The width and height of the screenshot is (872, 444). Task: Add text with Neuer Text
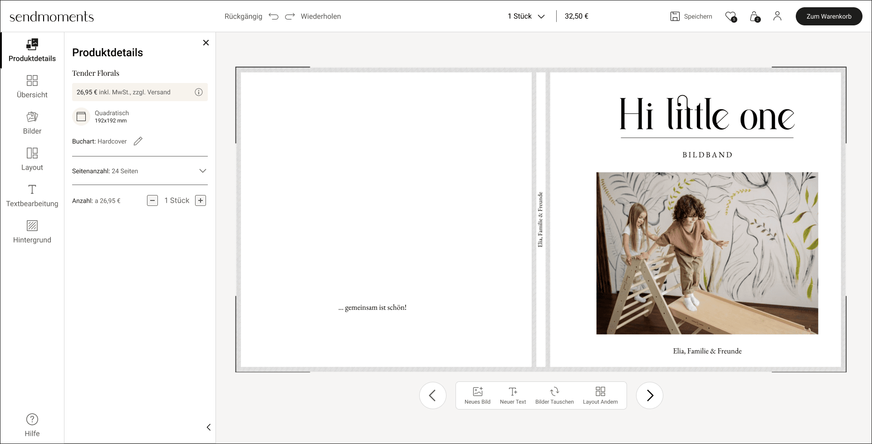(513, 395)
